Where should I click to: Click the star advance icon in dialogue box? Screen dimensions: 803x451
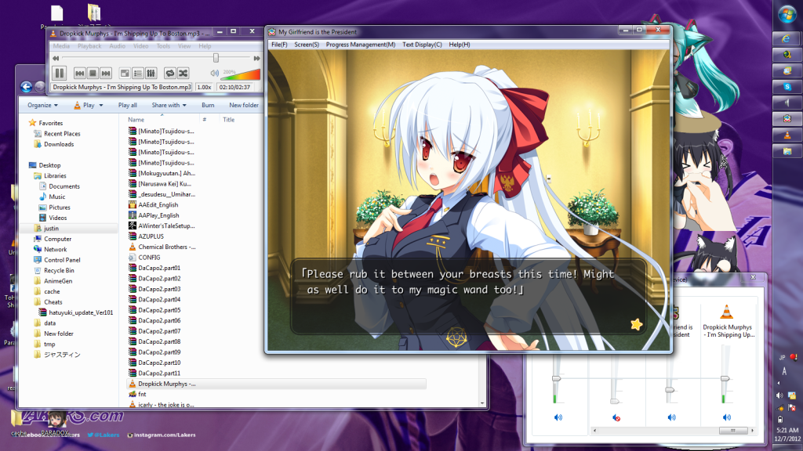637,324
